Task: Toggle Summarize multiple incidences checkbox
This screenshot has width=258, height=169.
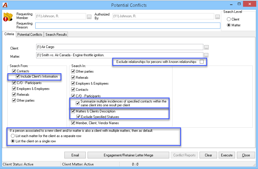Action: tap(78, 103)
